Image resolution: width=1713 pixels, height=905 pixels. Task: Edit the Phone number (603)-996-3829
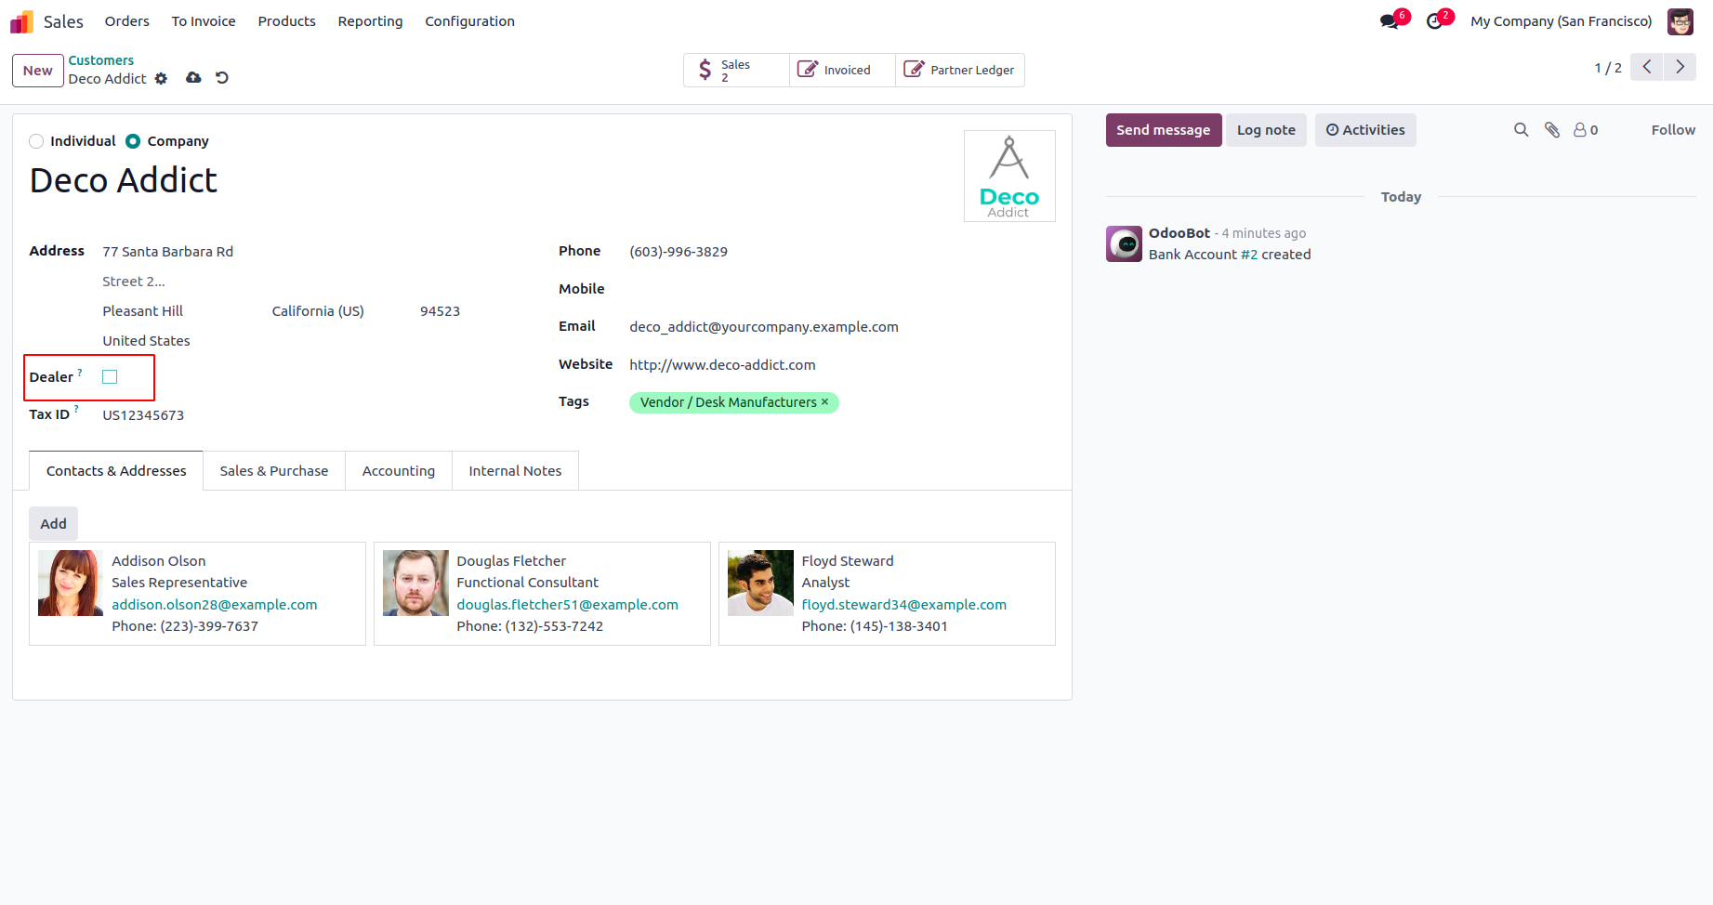click(x=841, y=252)
